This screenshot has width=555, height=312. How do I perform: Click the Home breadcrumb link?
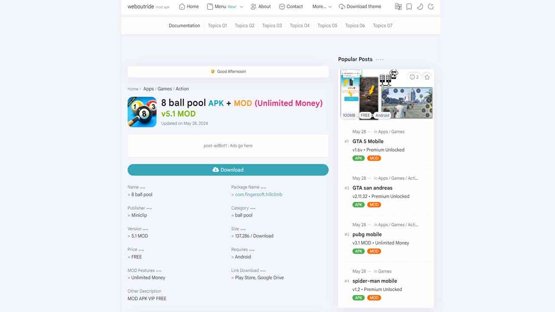click(x=133, y=89)
